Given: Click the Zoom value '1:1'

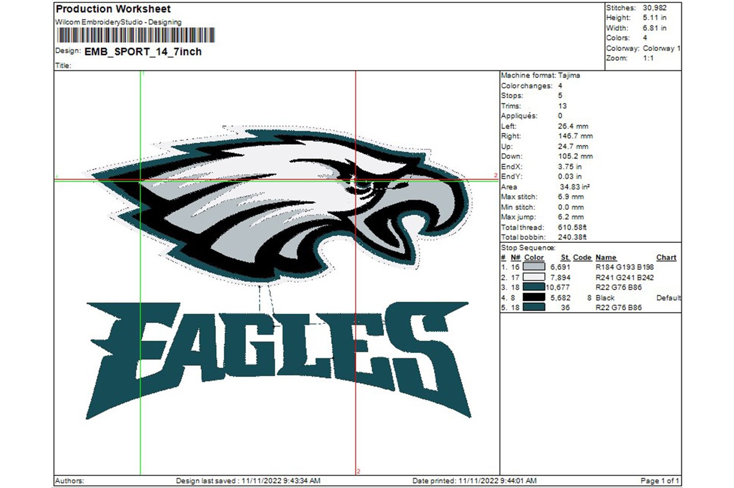Looking at the screenshot, I should coord(648,58).
